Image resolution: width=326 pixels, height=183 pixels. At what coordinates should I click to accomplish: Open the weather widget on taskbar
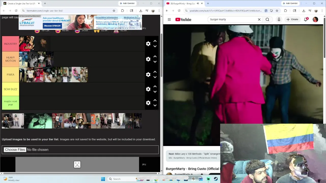pos(11,179)
